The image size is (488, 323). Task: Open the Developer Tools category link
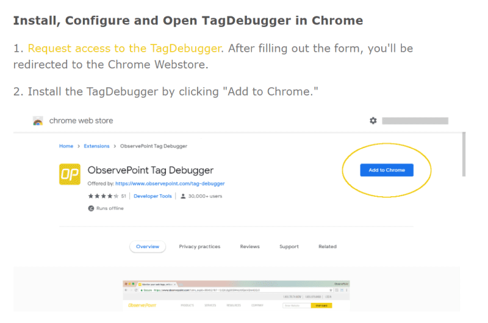[x=152, y=196]
